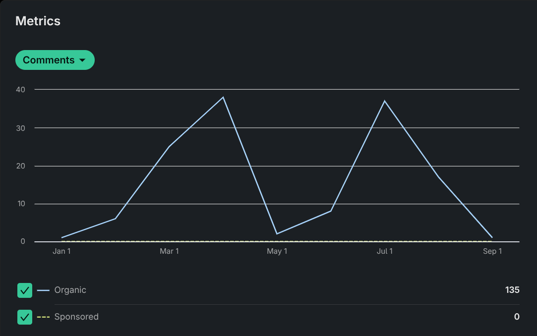The image size is (537, 336).
Task: Click the Organic legend label
Action: click(70, 290)
